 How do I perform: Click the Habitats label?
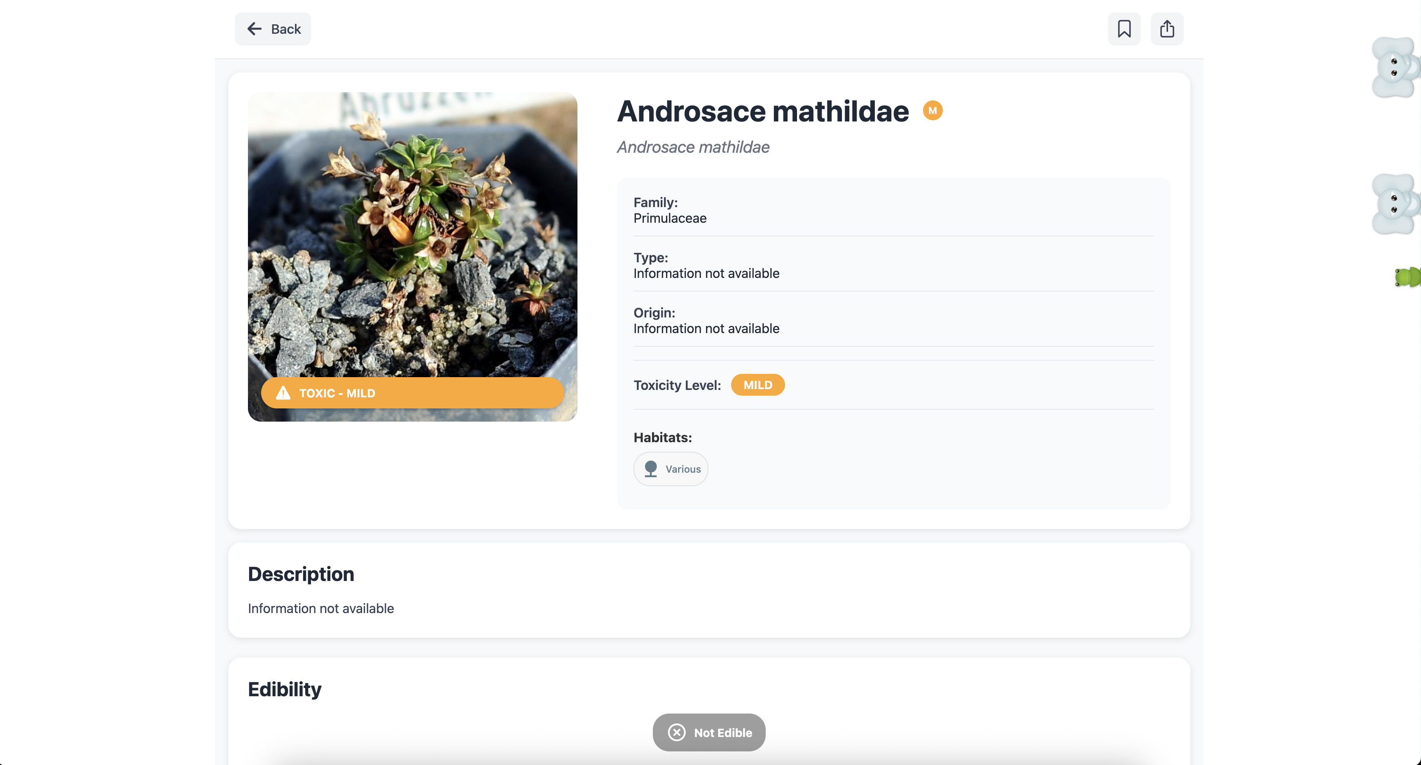coord(662,437)
